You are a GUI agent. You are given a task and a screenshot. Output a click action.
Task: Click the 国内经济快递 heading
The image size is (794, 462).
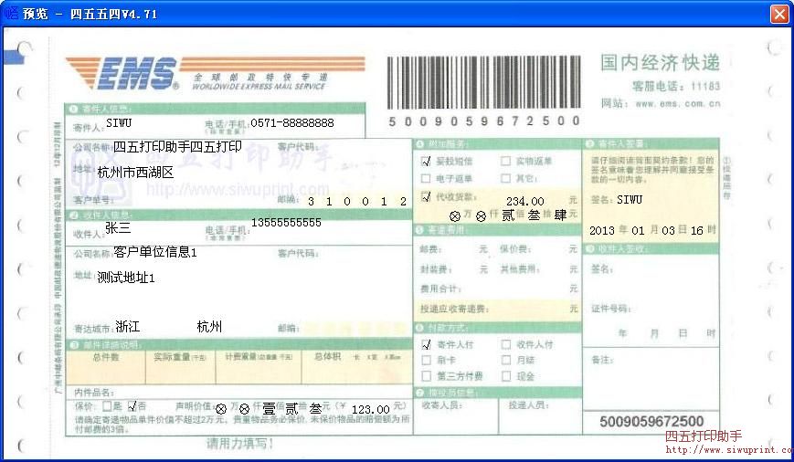(660, 63)
